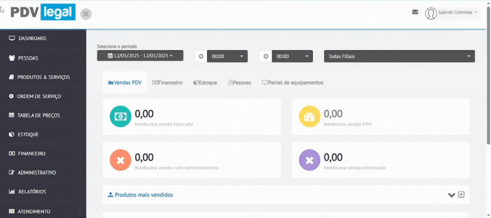
Task: Expand the Produtos & Serviços sidebar menu
Action: (x=44, y=77)
